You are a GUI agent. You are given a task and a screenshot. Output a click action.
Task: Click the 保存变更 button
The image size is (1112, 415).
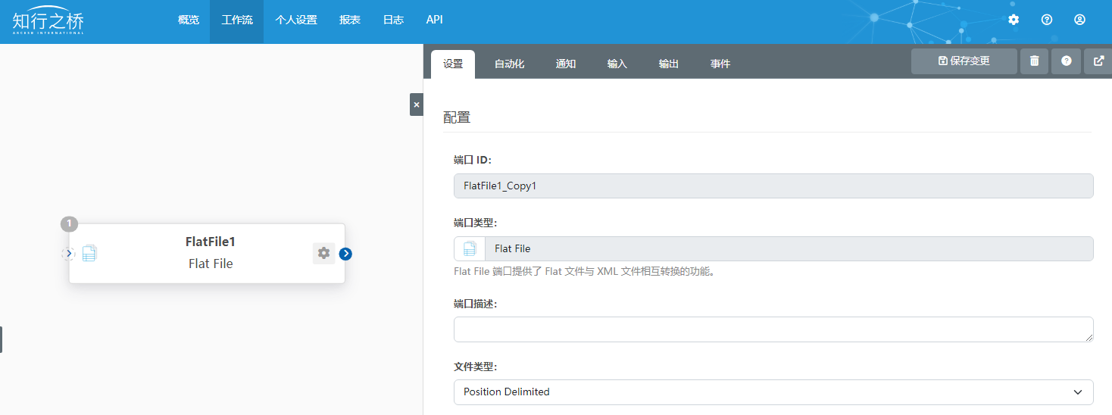964,61
